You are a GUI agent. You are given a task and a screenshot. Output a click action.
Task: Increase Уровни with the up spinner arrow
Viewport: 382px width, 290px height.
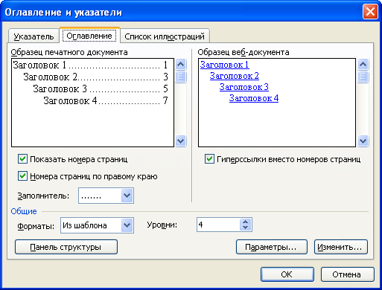246,222
